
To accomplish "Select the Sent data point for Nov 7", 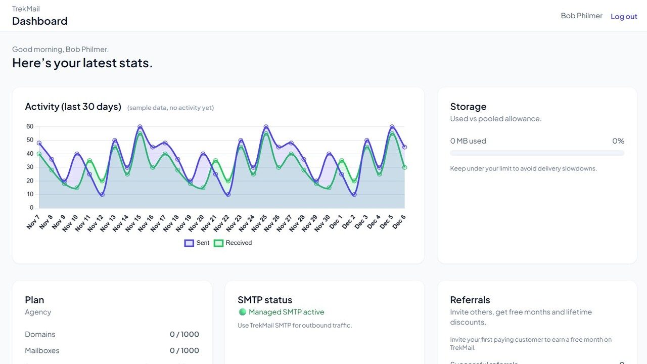I will 39,143.
